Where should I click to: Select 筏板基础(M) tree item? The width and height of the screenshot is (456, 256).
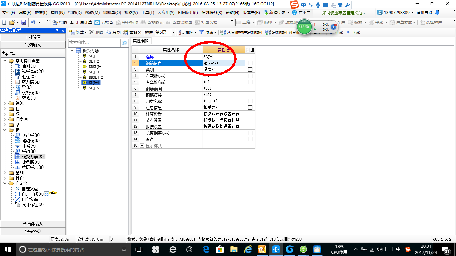29,71
